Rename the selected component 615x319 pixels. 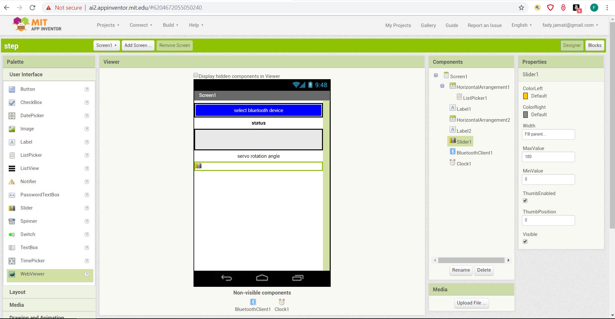pyautogui.click(x=461, y=270)
